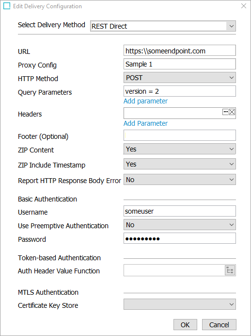
Task: Open the Certificate Key Store dropdown
Action: point(180,304)
